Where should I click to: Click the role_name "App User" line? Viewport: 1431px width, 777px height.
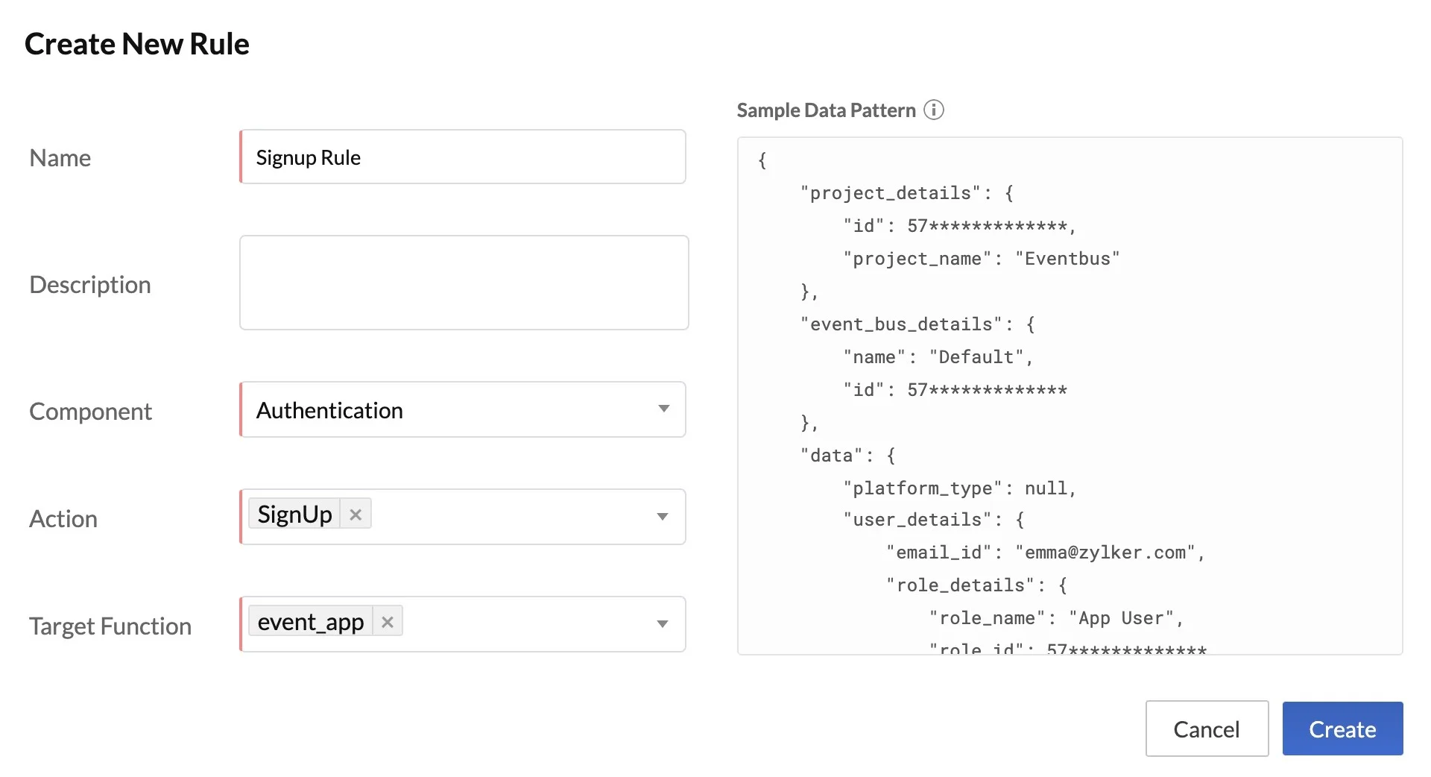coord(1055,618)
